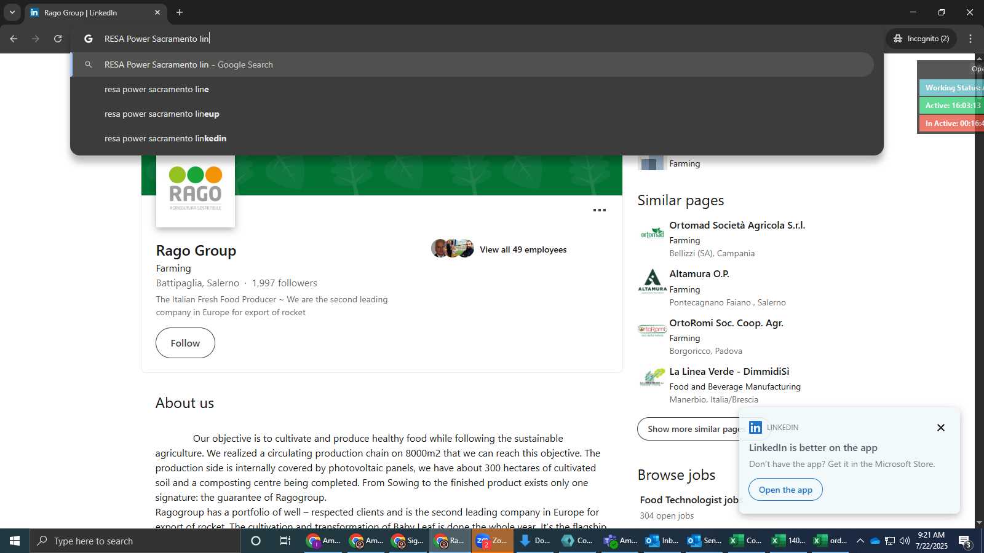
Task: Open La Linea Verde - DimmidiSì page
Action: coord(729,372)
